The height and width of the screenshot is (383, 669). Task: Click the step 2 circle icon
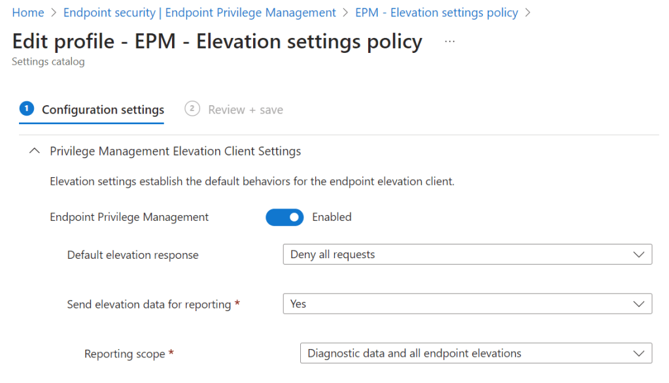pos(192,108)
